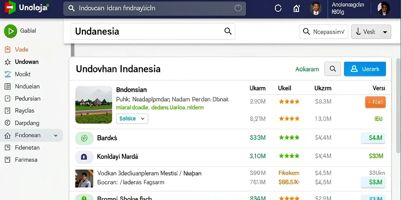The height and width of the screenshot is (200, 401).
Task: Click the search icon button beside Aokaram
Action: point(332,69)
